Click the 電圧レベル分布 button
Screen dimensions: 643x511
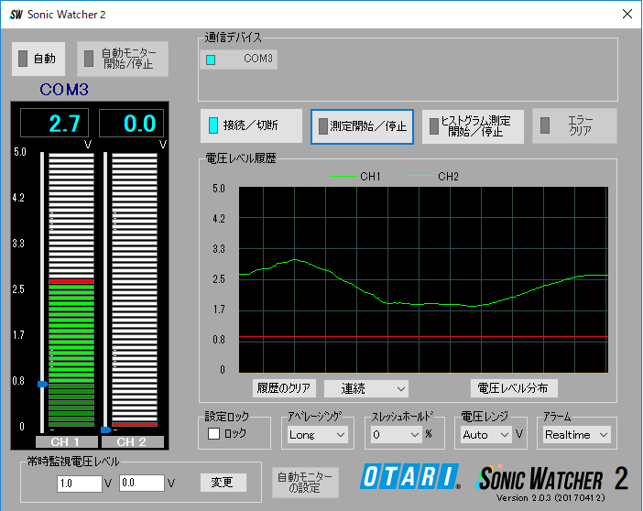pos(514,389)
